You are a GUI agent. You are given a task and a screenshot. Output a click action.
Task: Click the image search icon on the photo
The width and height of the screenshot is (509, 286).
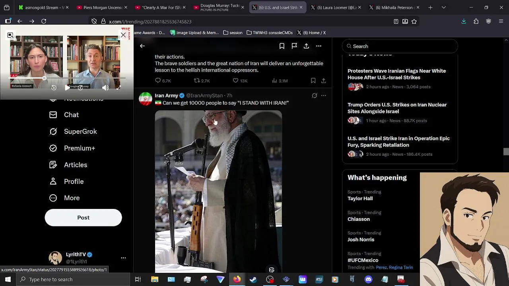(x=272, y=270)
